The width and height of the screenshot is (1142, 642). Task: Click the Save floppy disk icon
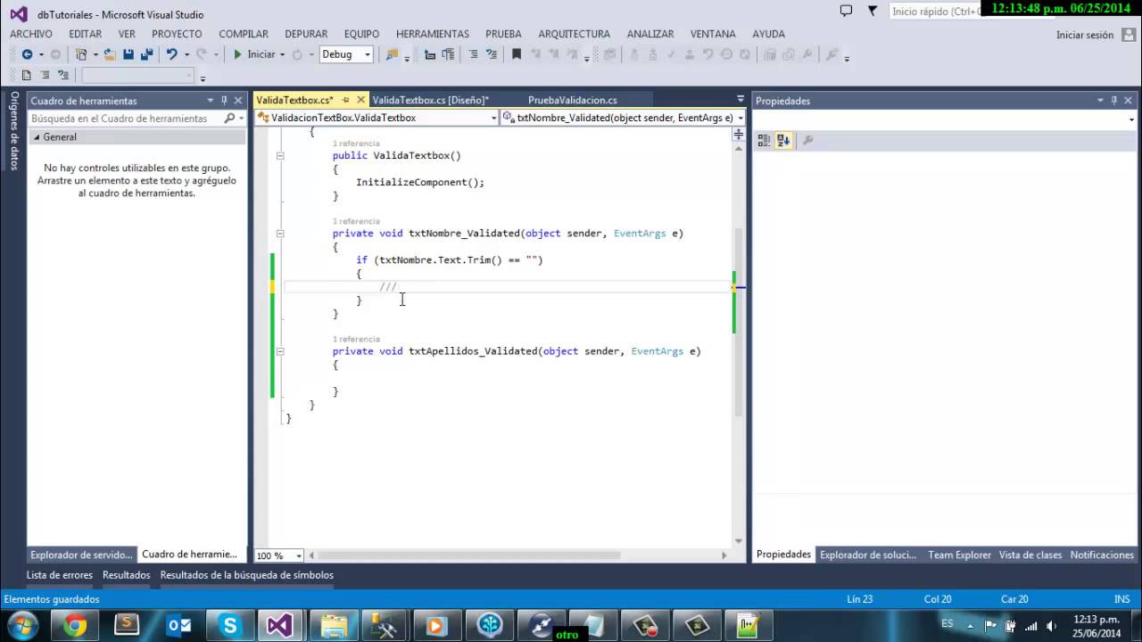tap(128, 54)
